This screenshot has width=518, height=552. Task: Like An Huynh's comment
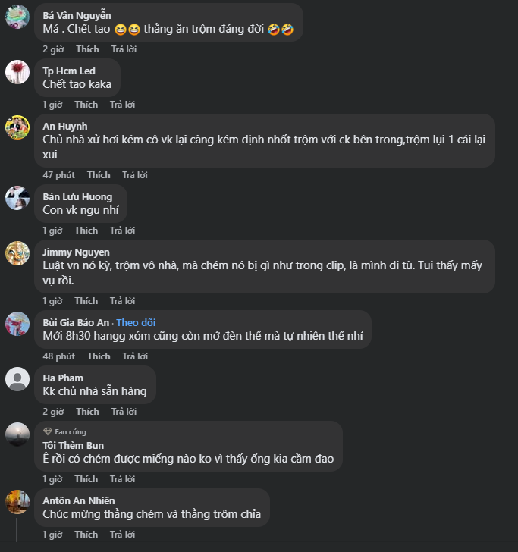click(x=99, y=175)
